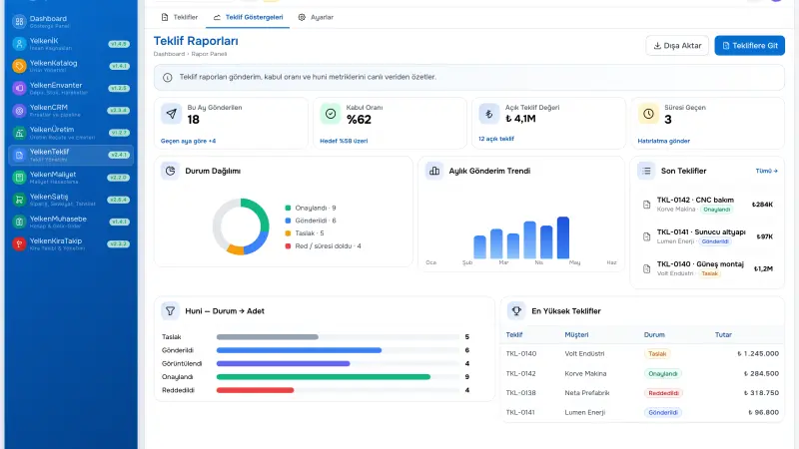Click the trophy icon beside En Yüksek Teklifler
This screenshot has width=799, height=449.
516,310
